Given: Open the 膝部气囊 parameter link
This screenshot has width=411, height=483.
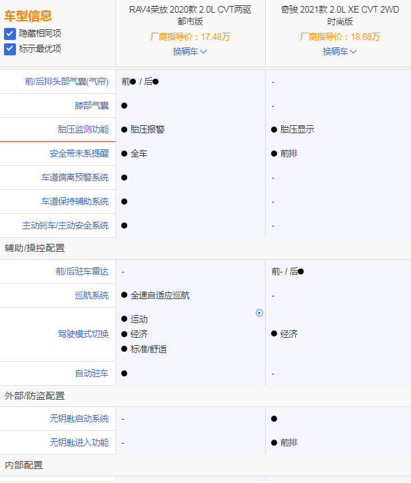Looking at the screenshot, I should click(x=92, y=106).
